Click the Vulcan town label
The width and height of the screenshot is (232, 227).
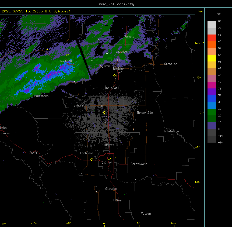(146, 214)
